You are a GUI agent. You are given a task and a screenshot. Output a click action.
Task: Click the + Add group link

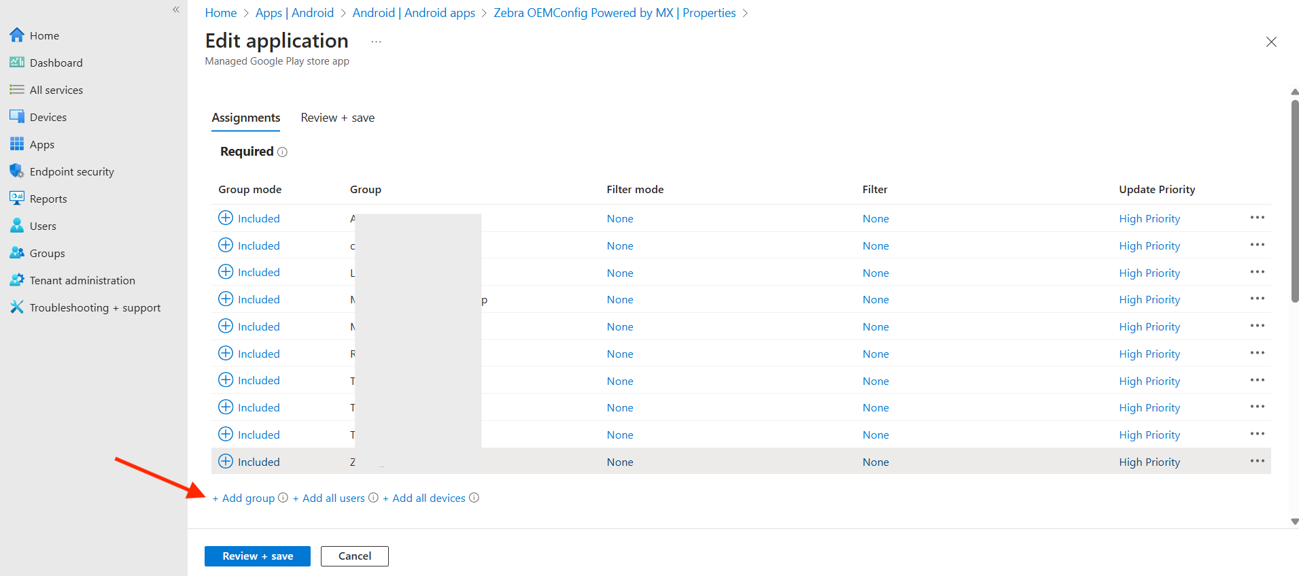tap(243, 498)
